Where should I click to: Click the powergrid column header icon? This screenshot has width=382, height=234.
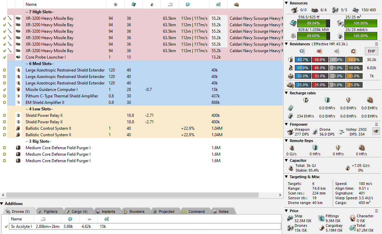pyautogui.click(x=115, y=4)
